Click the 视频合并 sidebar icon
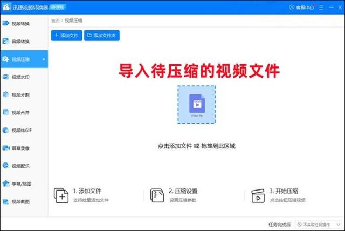The height and width of the screenshot is (231, 345). point(5,112)
